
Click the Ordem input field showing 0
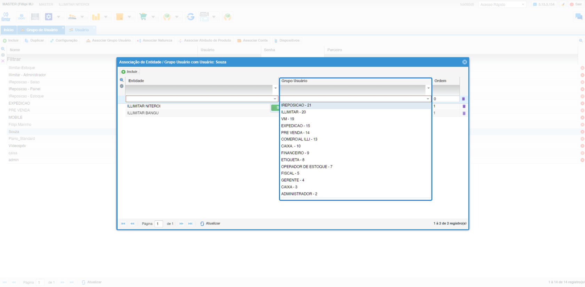point(446,99)
